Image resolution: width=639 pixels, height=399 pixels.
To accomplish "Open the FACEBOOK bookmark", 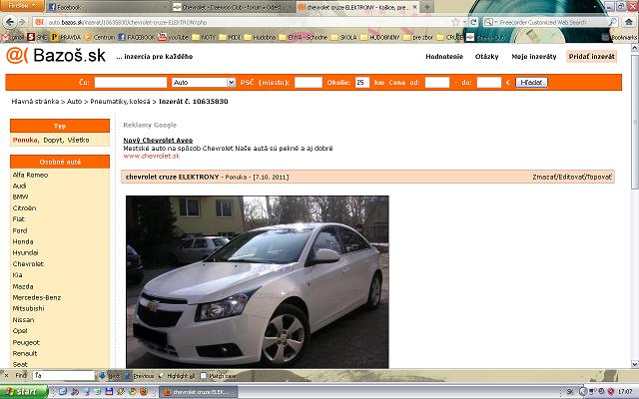I will pyautogui.click(x=137, y=37).
